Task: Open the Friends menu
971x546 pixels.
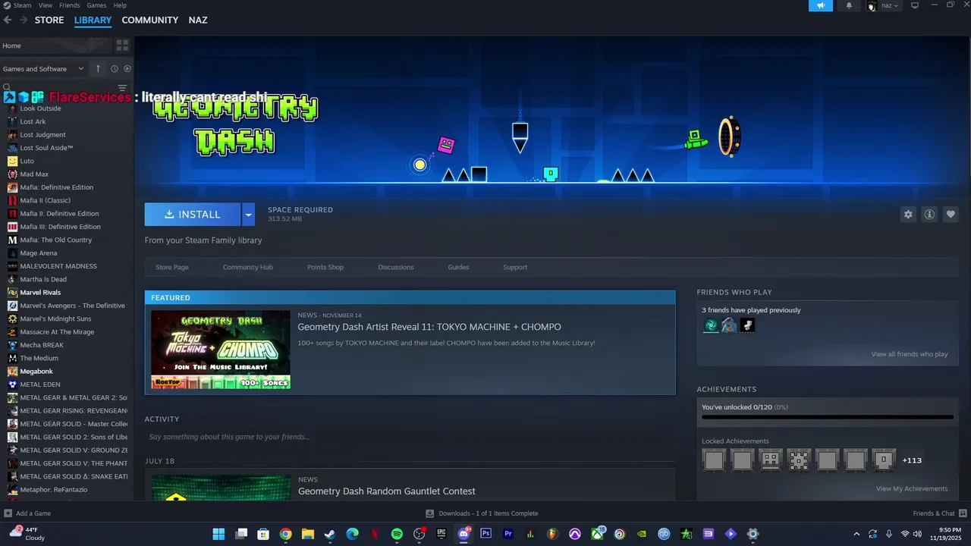Action: [x=70, y=5]
